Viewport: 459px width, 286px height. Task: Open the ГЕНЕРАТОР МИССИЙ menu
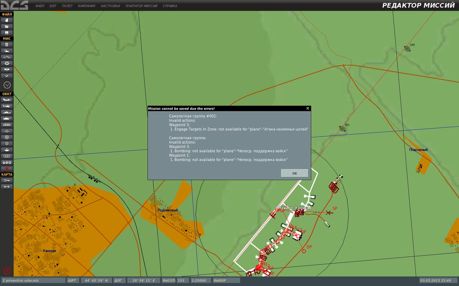[x=141, y=6]
